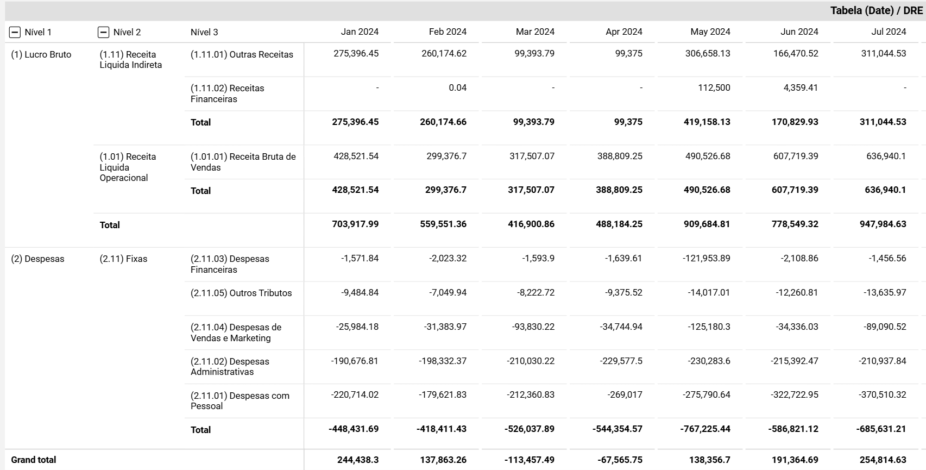Collapse the Nível 2 hierarchy level
The image size is (926, 470).
tap(103, 33)
